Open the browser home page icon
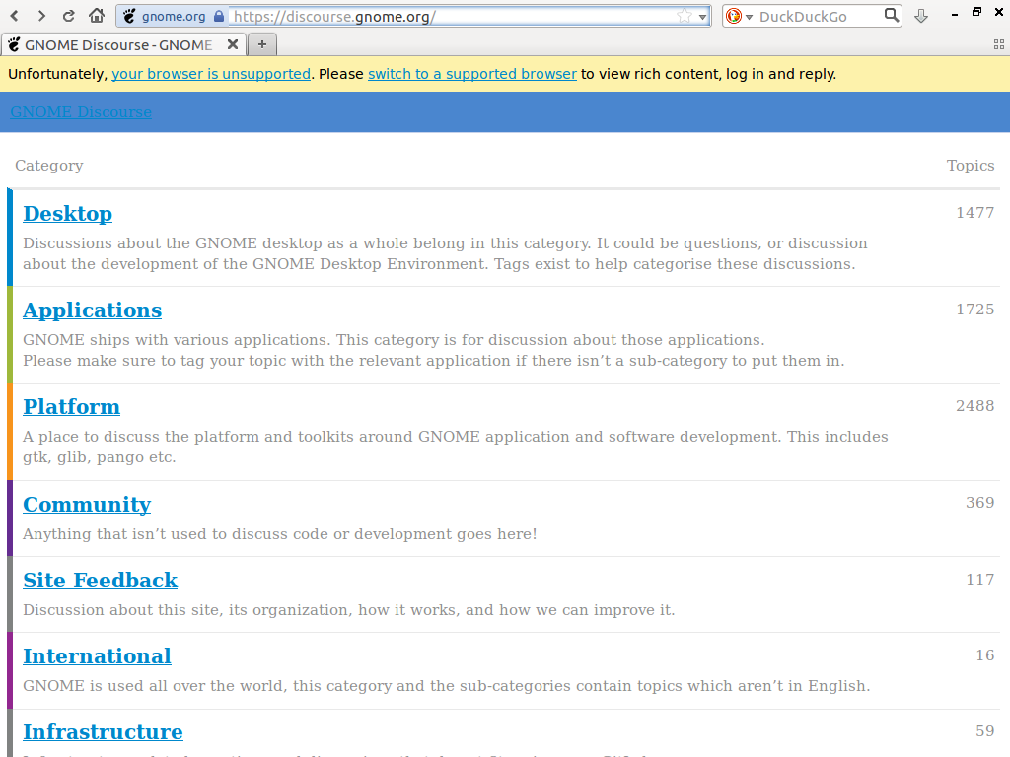 [x=97, y=16]
